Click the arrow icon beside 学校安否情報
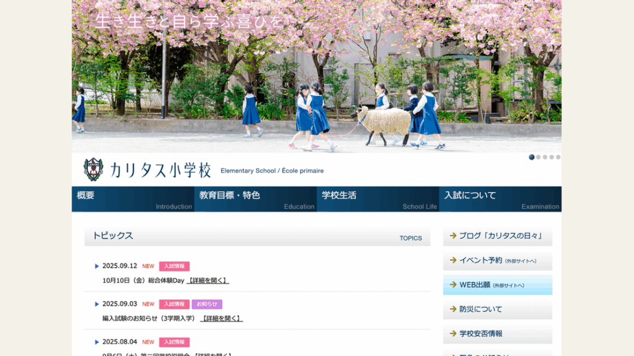 pyautogui.click(x=453, y=334)
